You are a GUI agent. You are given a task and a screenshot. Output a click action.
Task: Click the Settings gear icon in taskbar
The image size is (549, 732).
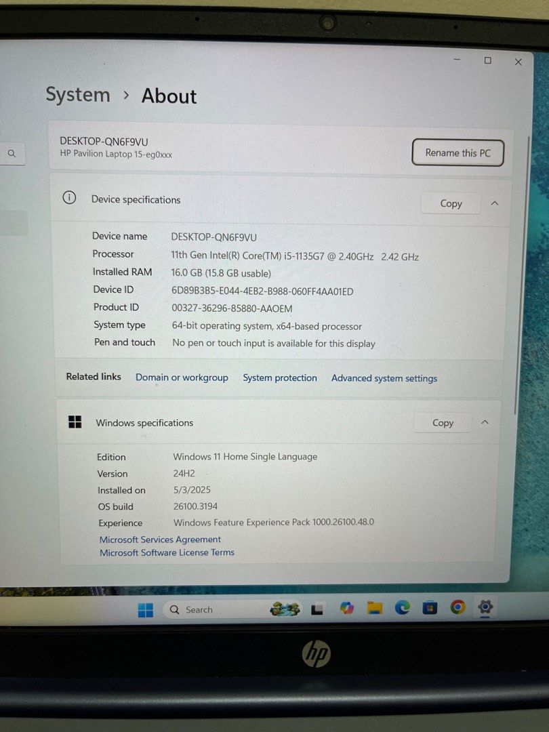[x=485, y=609]
